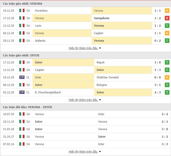This screenshot has width=171, height=156.
Task: Click the orange H badge on Fiorentina row
Action: tap(167, 11)
